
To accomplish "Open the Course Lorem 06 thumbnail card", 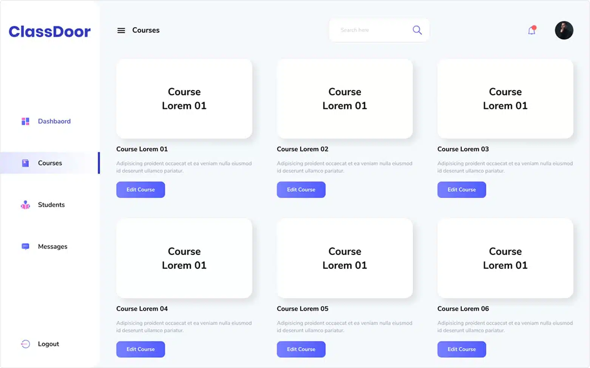I will [505, 258].
